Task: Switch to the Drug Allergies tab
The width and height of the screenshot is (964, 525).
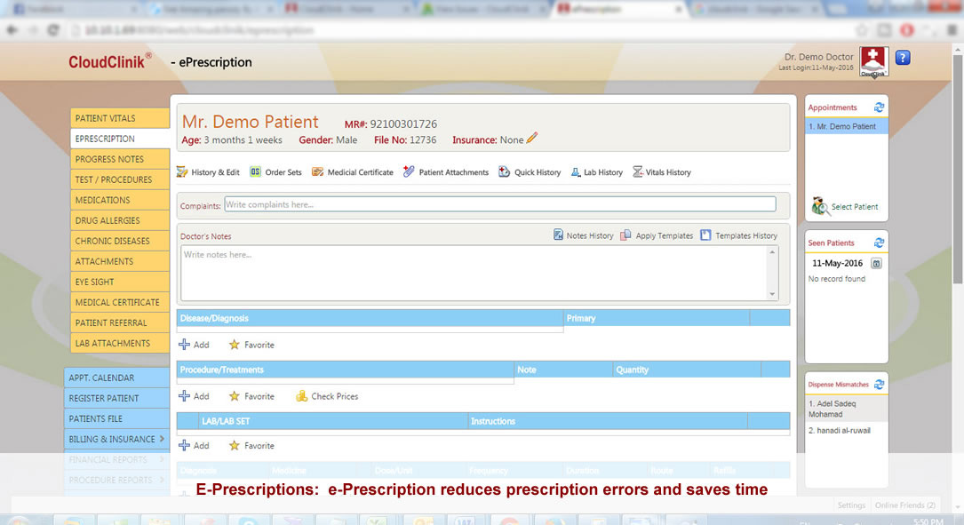Action: (x=120, y=220)
